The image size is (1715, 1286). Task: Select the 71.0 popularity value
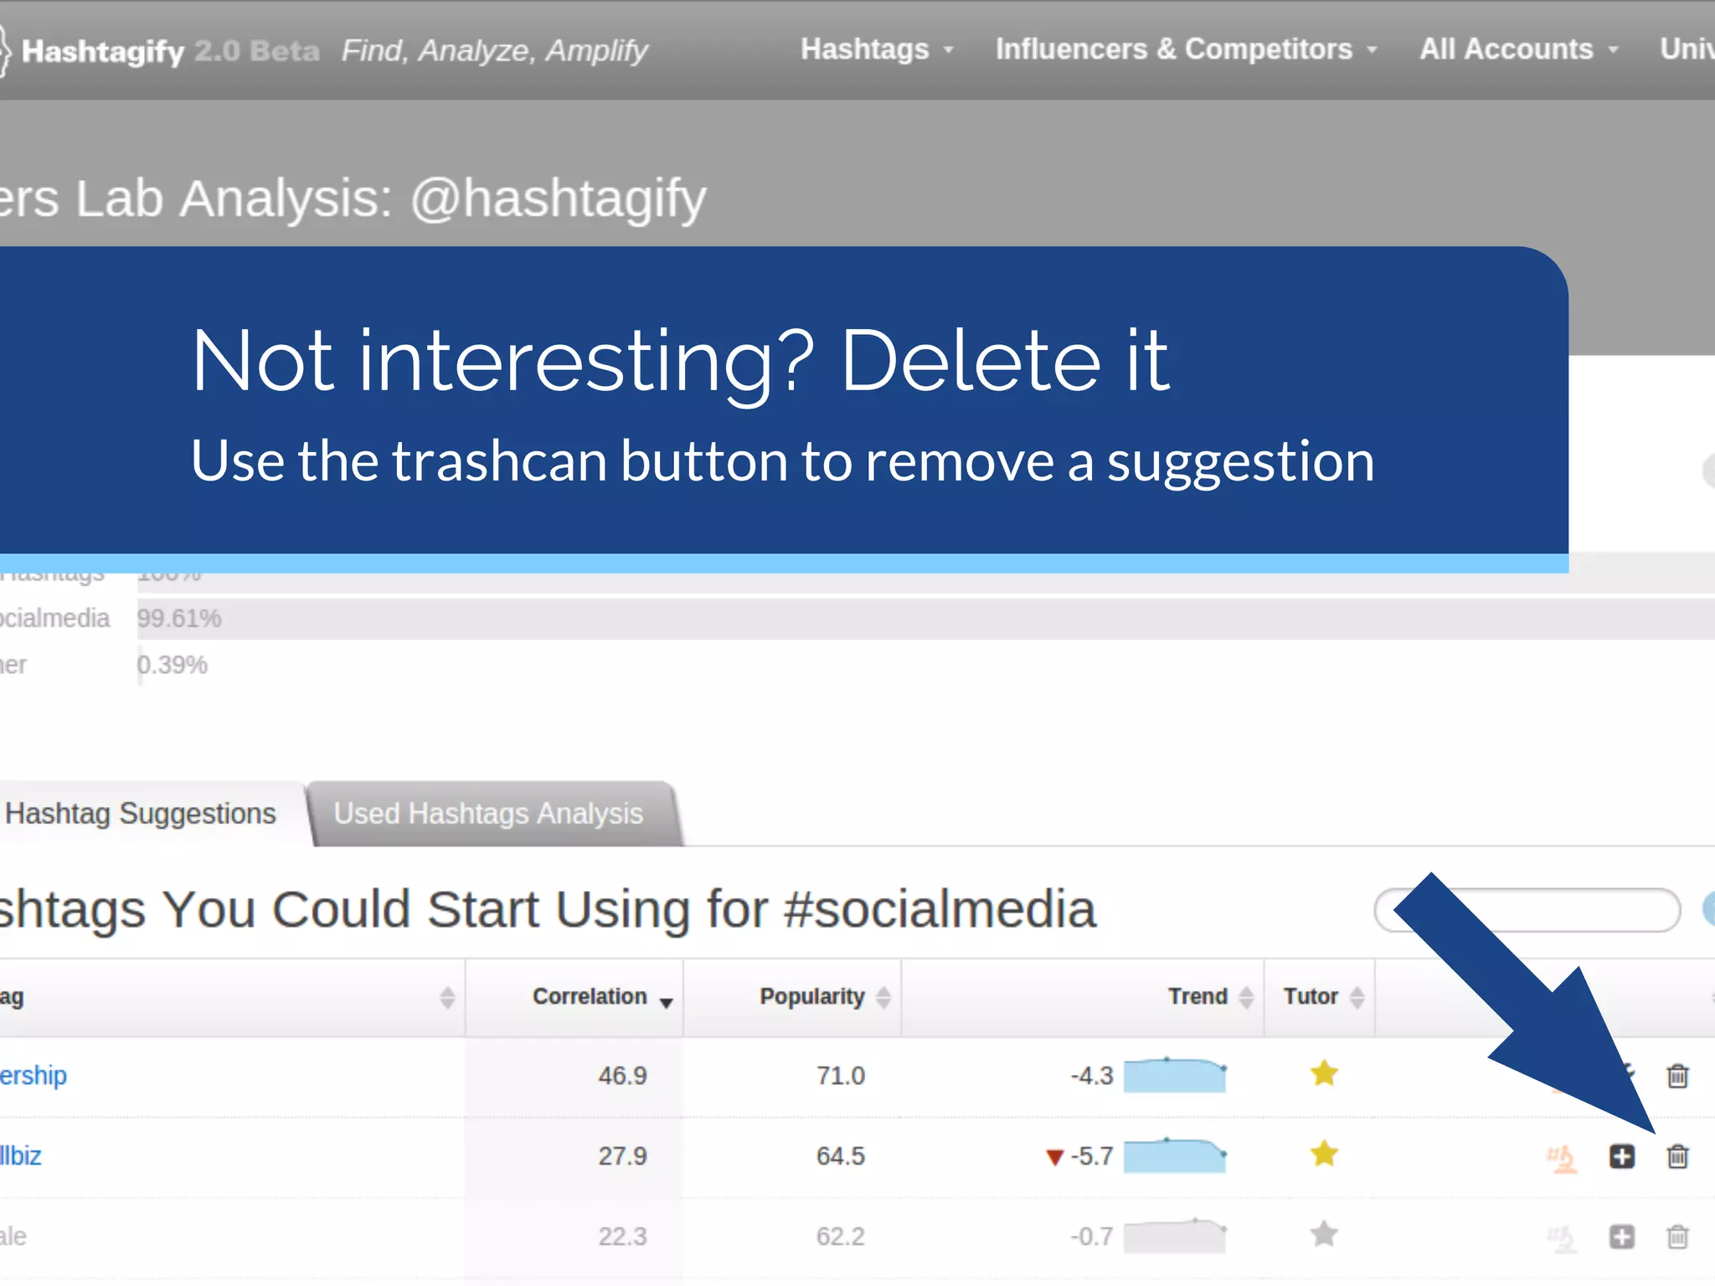point(841,1076)
